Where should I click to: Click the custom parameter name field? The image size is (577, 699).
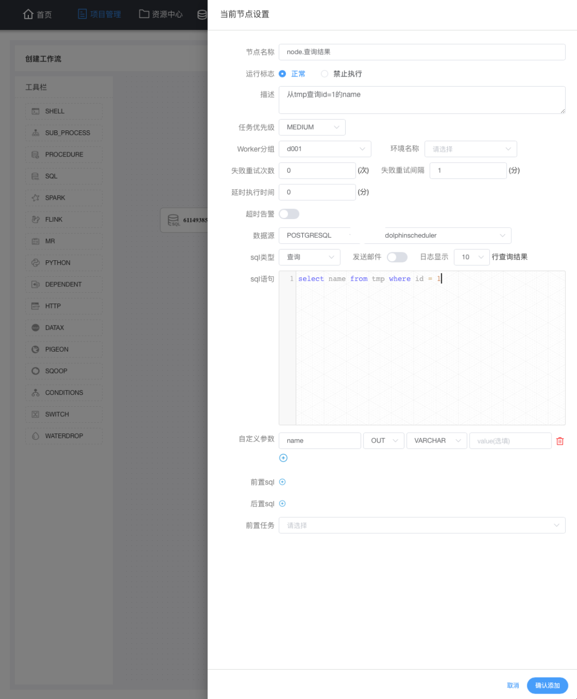point(320,441)
